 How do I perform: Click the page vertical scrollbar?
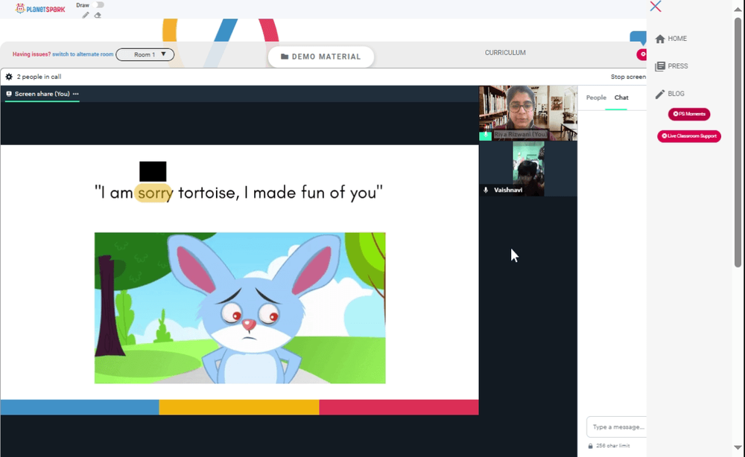[738, 142]
